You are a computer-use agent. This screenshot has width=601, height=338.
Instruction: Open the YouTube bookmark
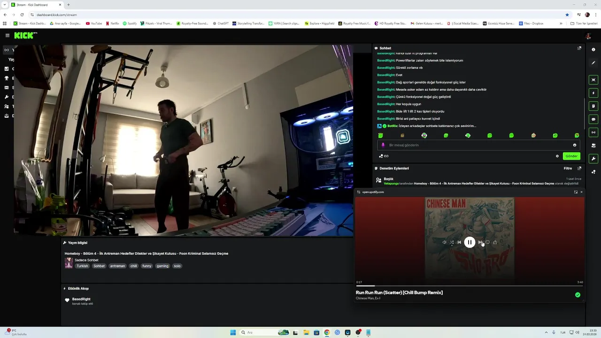point(94,23)
